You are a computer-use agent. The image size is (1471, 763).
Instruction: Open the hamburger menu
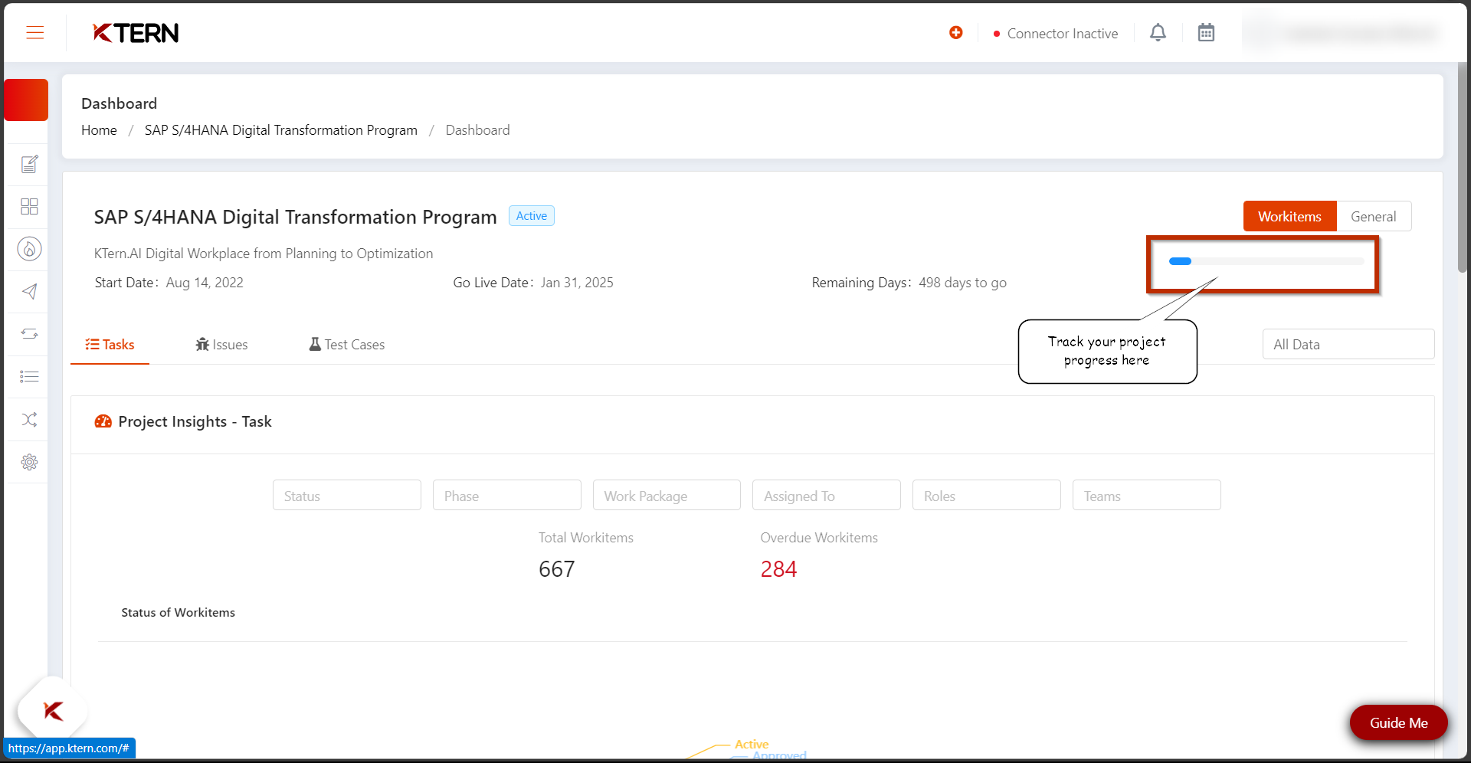(34, 32)
